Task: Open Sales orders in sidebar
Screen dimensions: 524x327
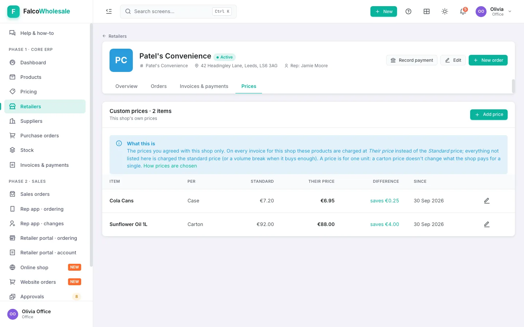Action: (x=45, y=194)
